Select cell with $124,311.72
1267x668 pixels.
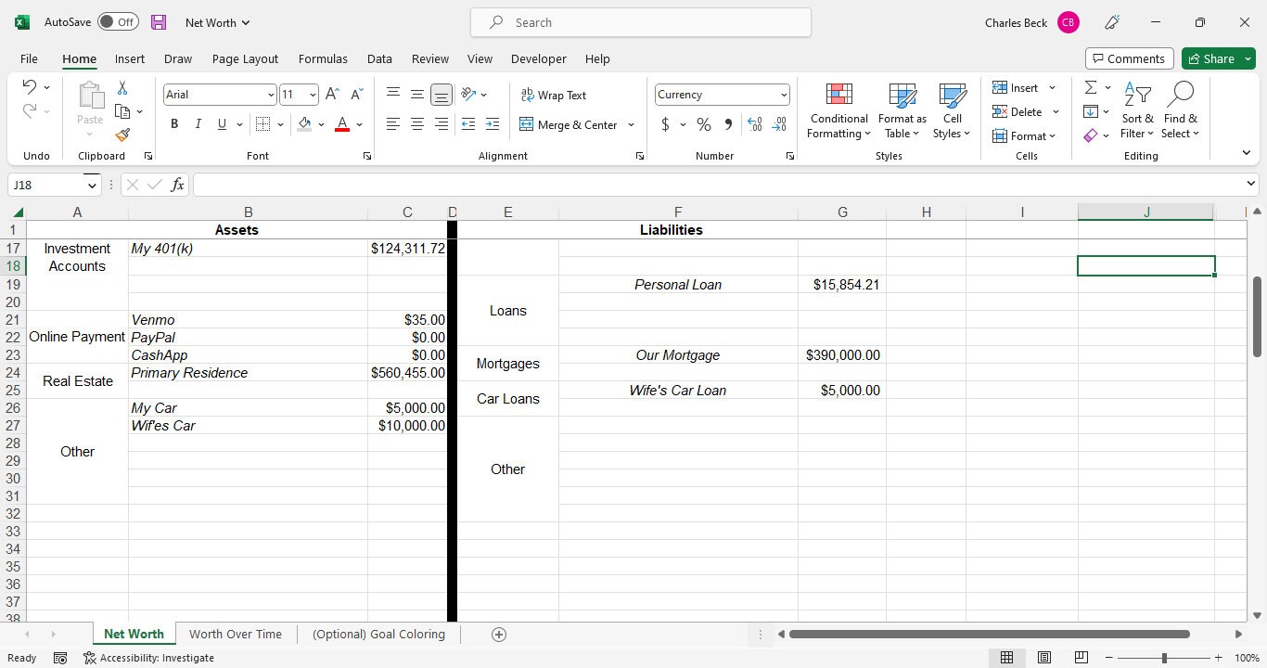(x=407, y=249)
